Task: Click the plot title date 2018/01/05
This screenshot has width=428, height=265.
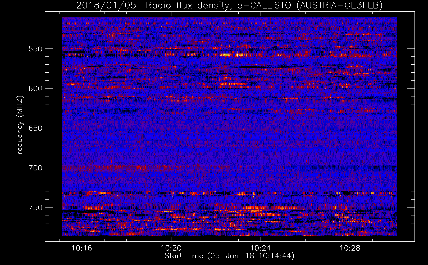Action: tap(106, 5)
